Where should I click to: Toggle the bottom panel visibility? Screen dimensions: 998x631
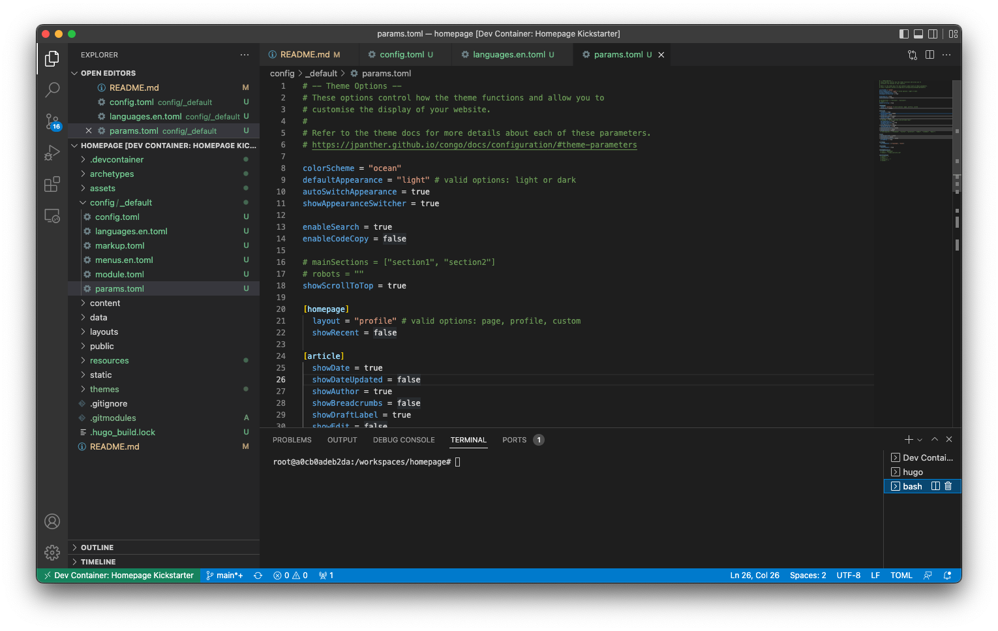[x=918, y=34]
